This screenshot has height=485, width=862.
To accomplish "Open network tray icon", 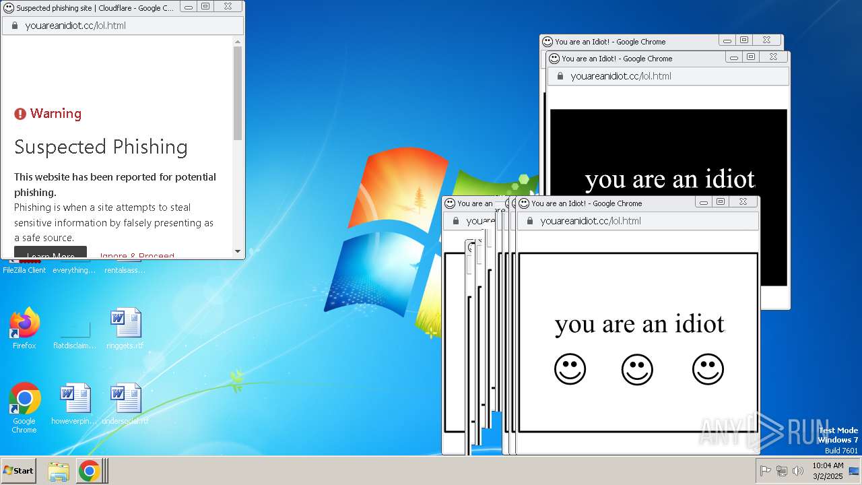I will point(782,471).
